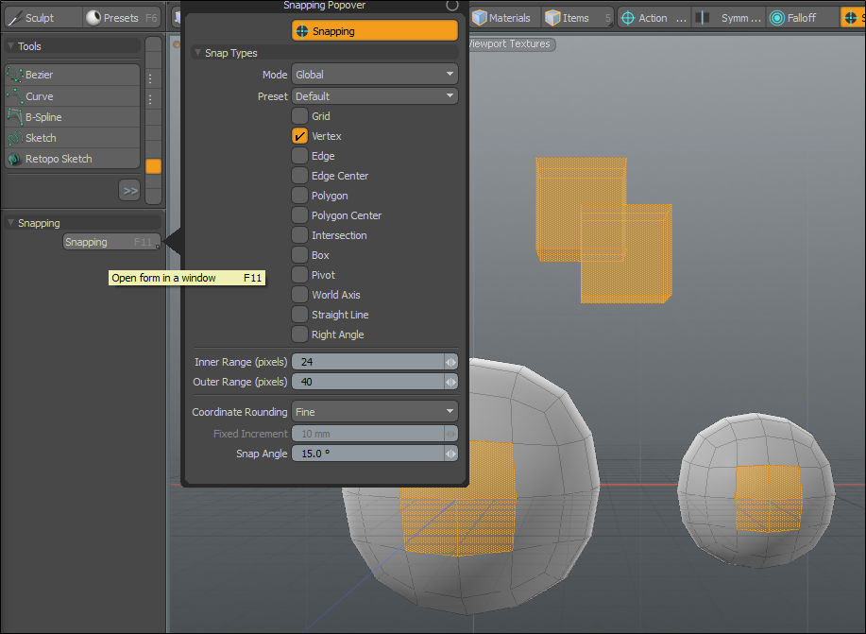The width and height of the screenshot is (866, 634).
Task: Choose the B-Spline tool
Action: coord(72,117)
